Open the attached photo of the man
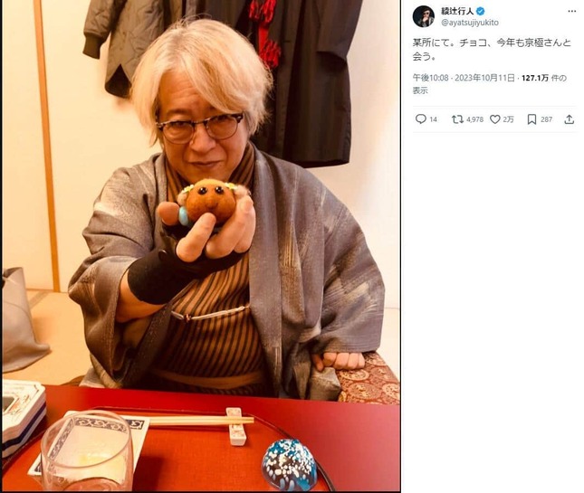The height and width of the screenshot is (493, 584). coord(201,245)
